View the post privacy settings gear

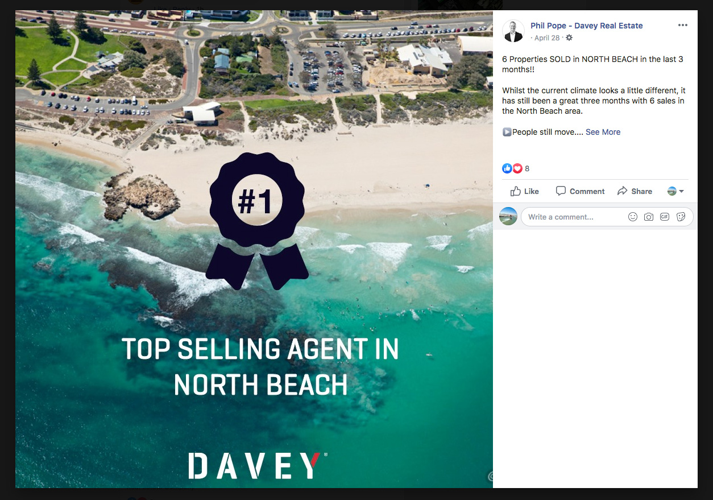[569, 38]
